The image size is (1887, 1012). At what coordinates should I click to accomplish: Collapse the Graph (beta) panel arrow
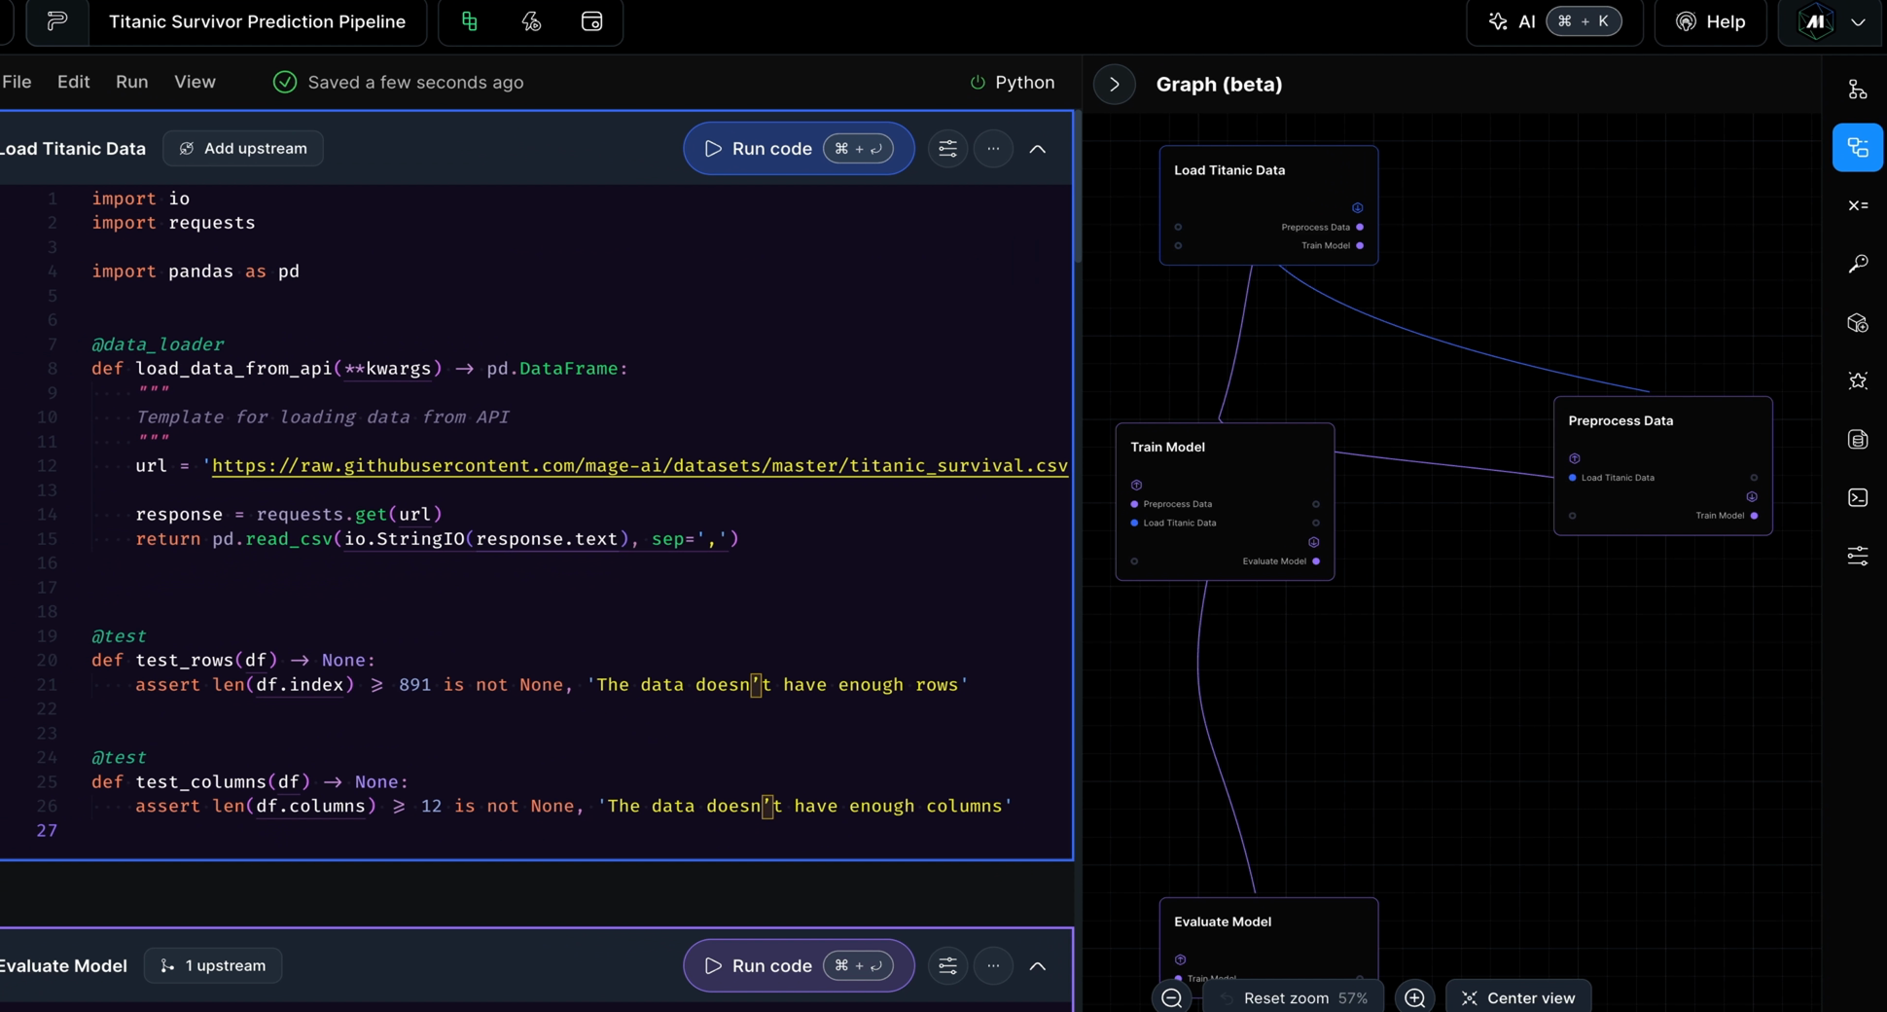point(1115,85)
